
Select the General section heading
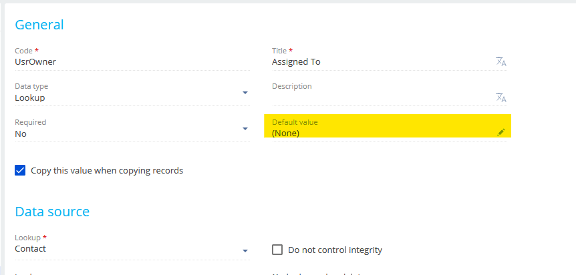[x=39, y=25]
